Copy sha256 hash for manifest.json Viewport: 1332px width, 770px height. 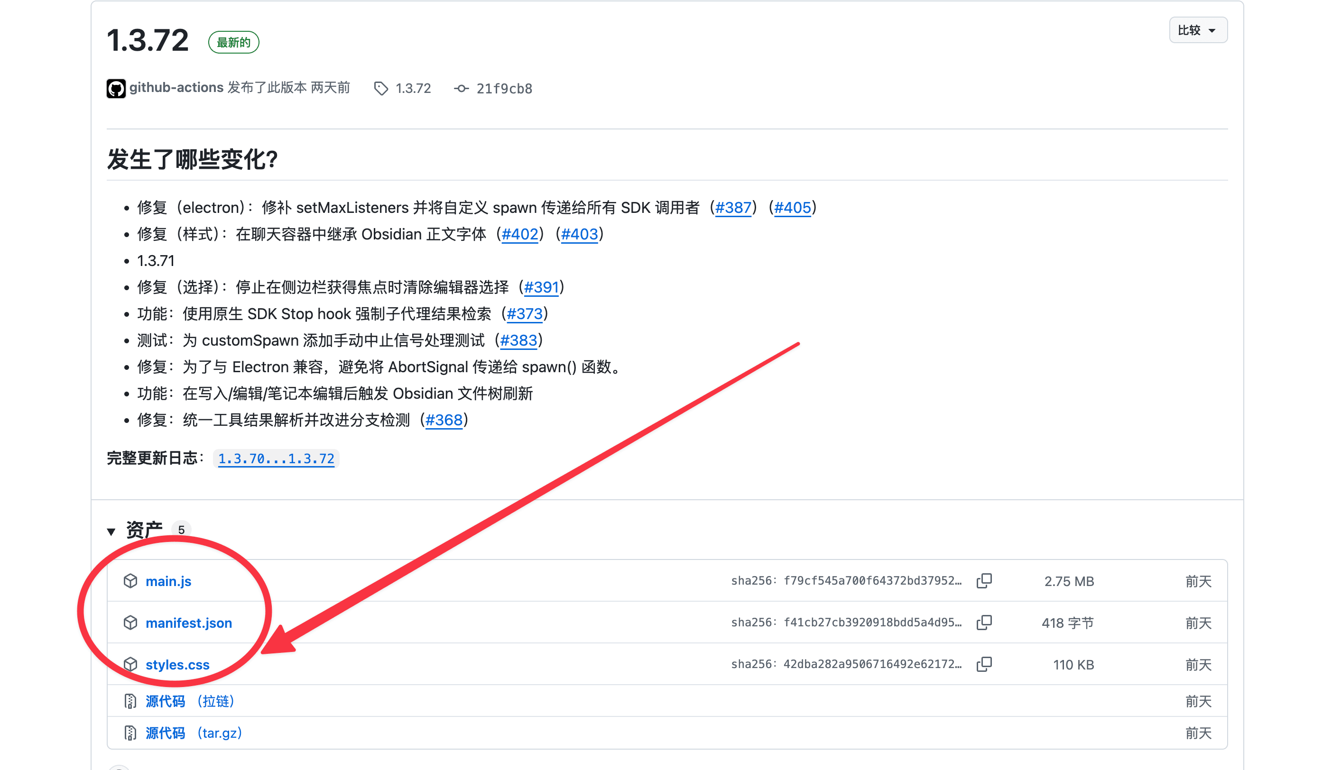coord(984,623)
